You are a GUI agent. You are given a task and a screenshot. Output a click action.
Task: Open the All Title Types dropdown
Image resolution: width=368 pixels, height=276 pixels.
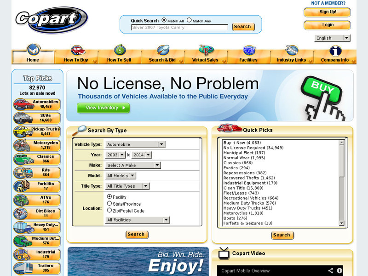pos(127,186)
